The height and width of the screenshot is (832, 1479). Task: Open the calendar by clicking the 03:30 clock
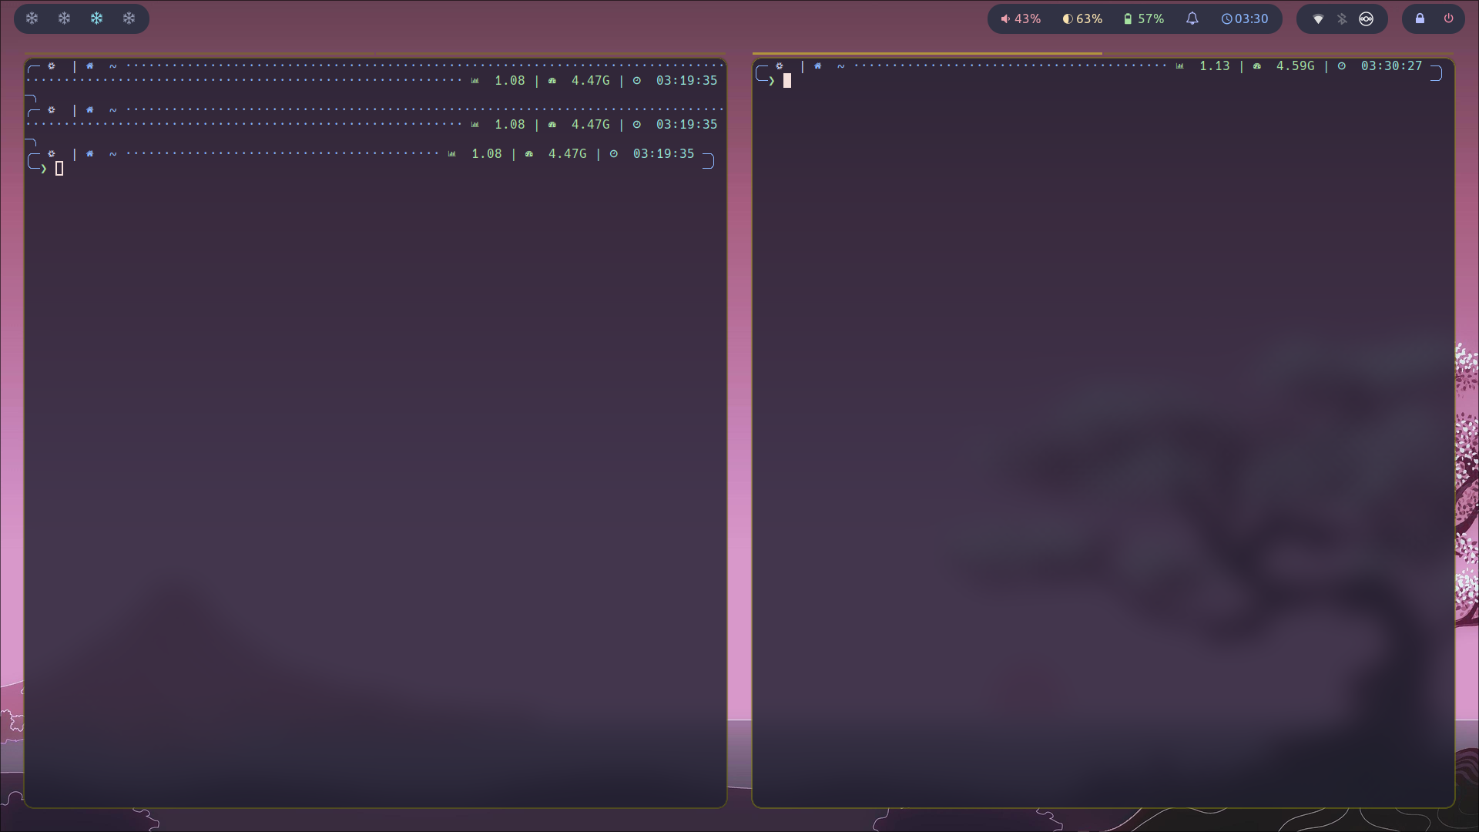coord(1244,18)
